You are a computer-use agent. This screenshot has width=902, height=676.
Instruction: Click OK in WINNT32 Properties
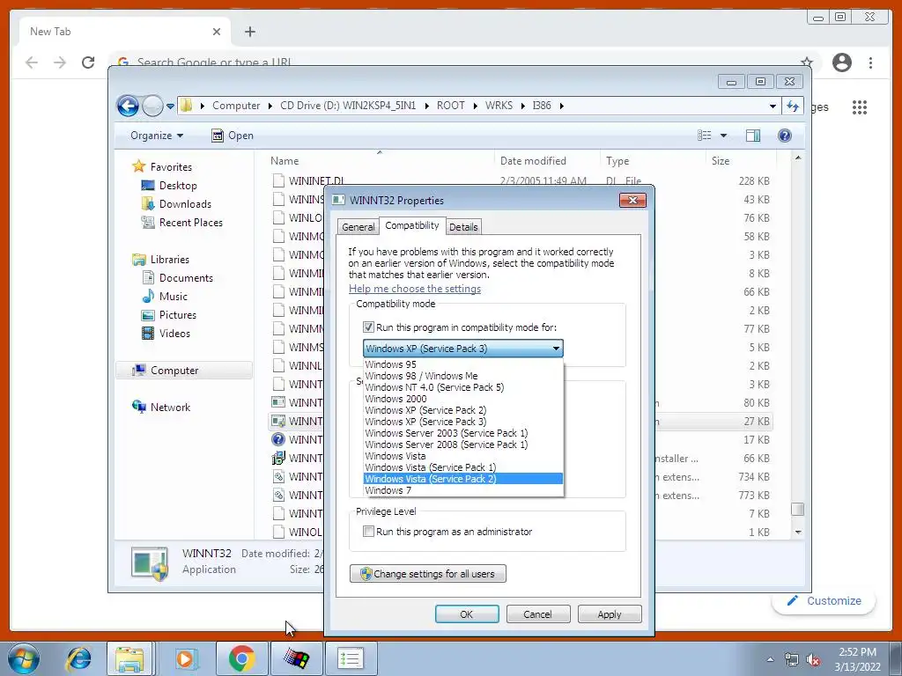click(467, 614)
